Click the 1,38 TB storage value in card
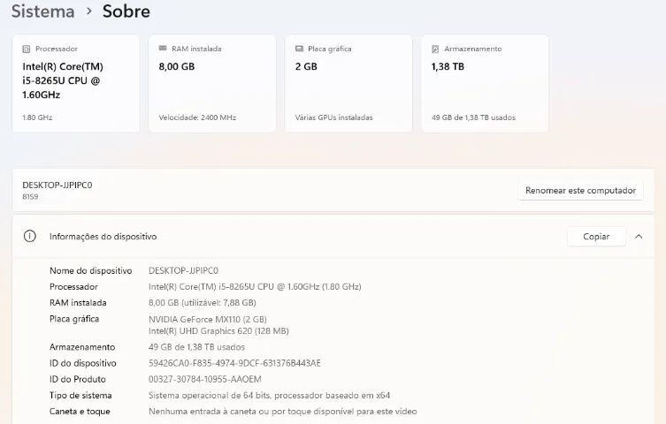The width and height of the screenshot is (666, 424). [448, 66]
